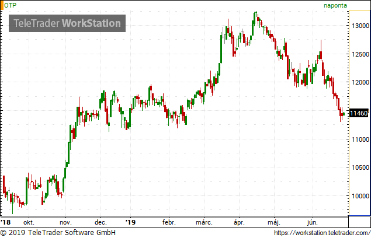This screenshot has width=371, height=238.
Task: Click the OTP symbol label
Action: 11,5
